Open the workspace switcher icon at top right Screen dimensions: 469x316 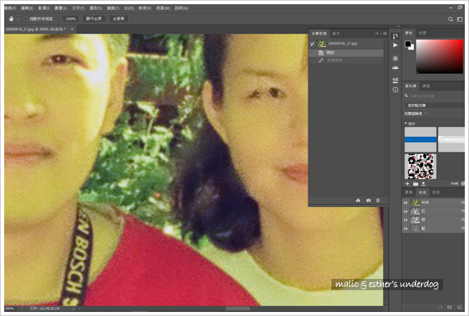coord(460,19)
